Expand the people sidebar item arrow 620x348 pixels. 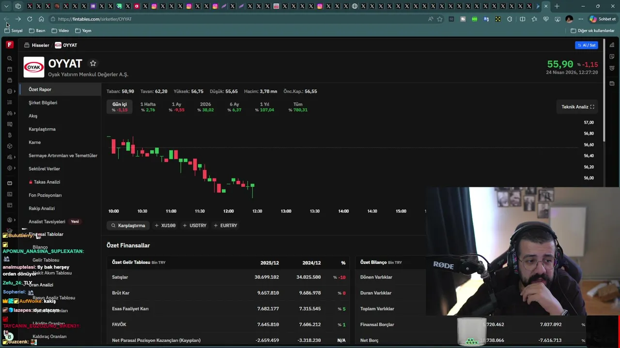point(15,157)
